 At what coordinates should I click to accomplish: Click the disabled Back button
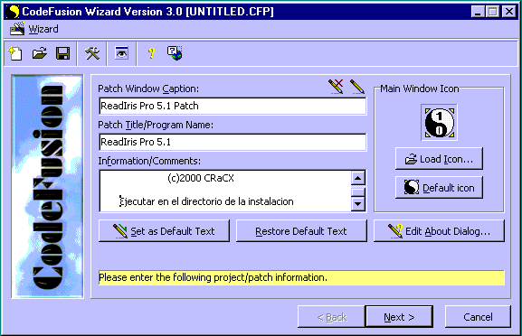tap(332, 317)
